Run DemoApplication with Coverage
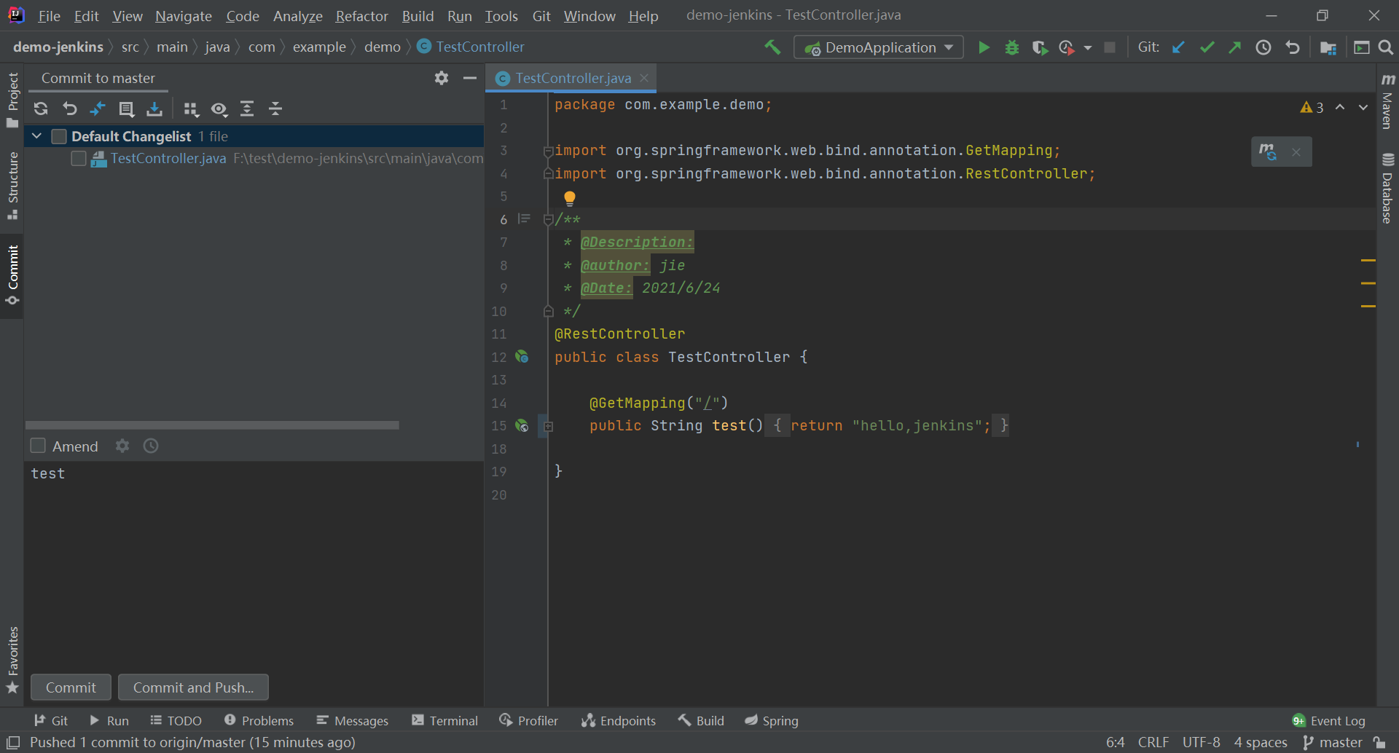This screenshot has width=1399, height=753. pos(1040,47)
